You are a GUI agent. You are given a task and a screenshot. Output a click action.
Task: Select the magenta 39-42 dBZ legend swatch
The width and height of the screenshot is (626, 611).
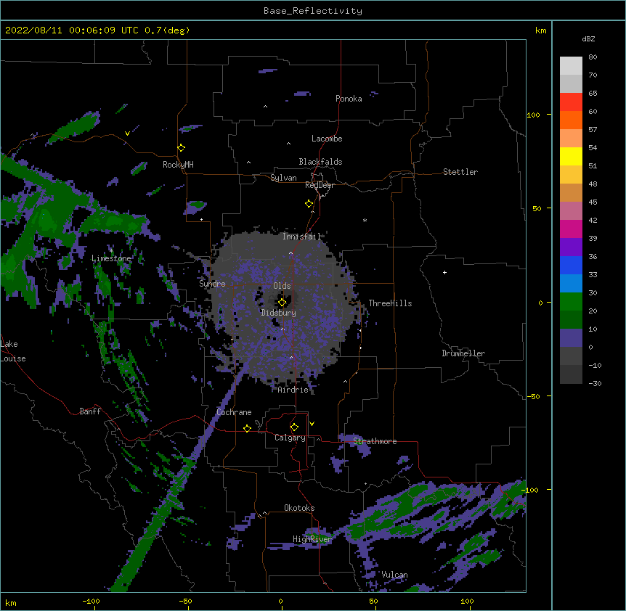point(571,229)
